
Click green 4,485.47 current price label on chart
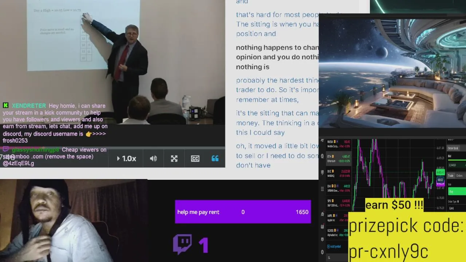point(441,172)
